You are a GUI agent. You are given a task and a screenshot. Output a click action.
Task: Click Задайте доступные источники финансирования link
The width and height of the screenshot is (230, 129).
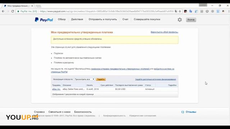coord(156,79)
